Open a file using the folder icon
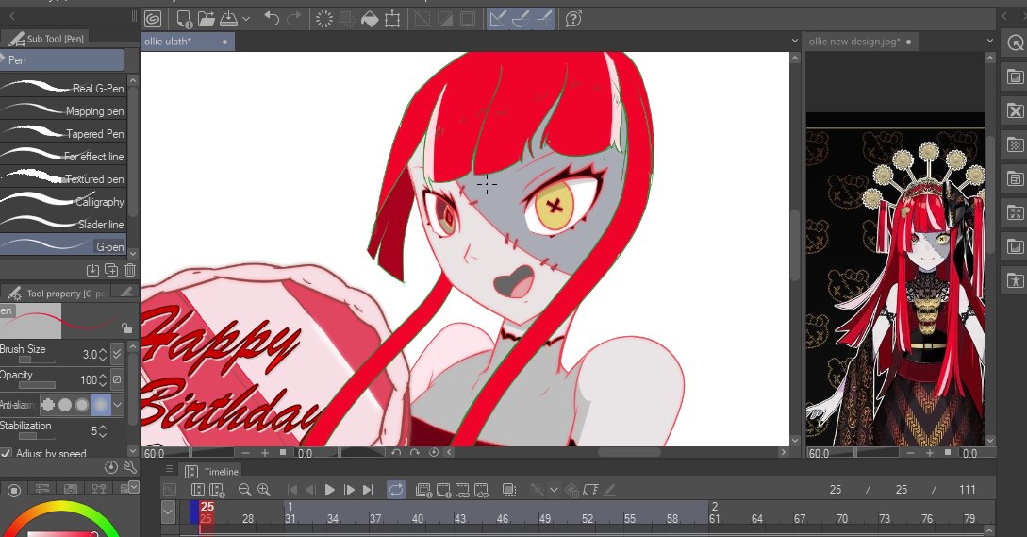The image size is (1027, 537). tap(207, 19)
